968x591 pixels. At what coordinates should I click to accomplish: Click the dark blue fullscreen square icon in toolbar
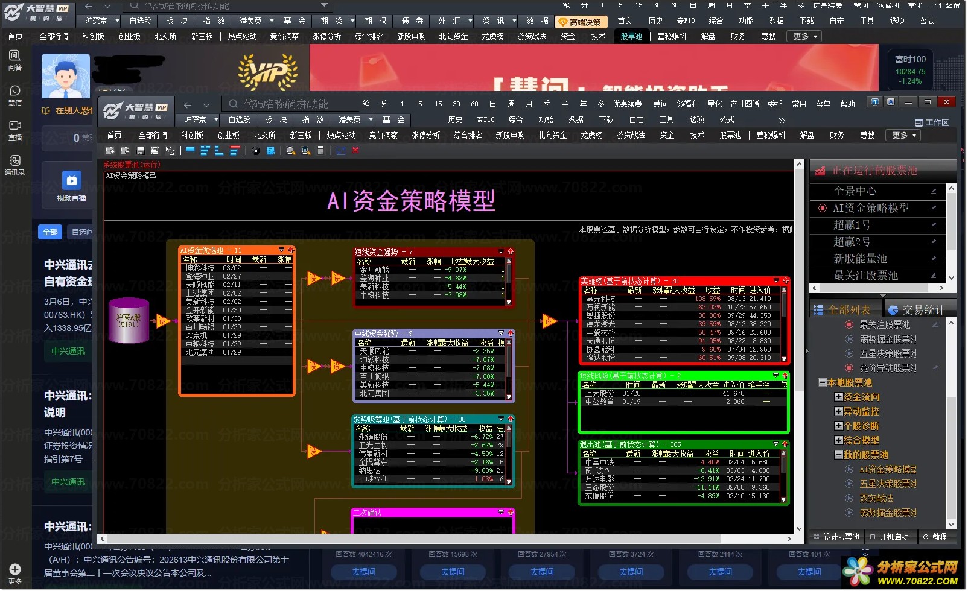click(x=341, y=150)
